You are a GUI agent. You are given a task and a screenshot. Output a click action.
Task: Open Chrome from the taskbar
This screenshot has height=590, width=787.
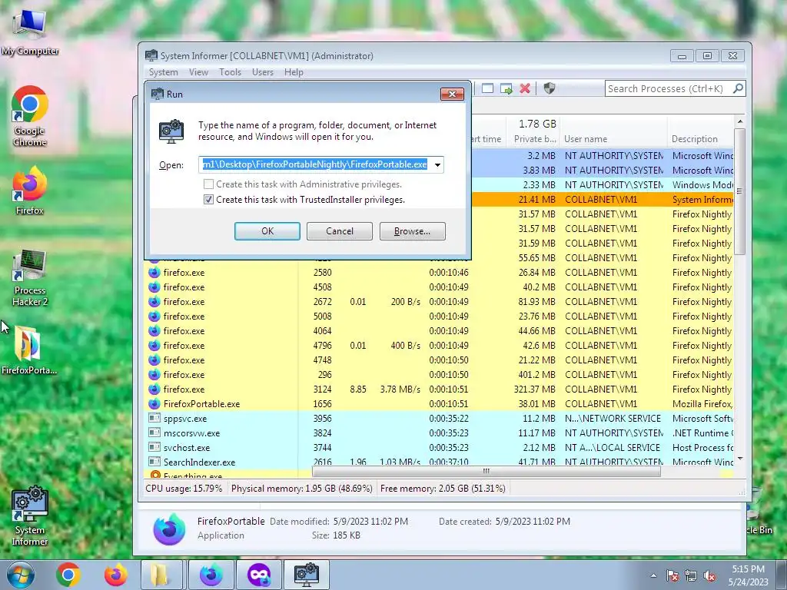(68, 575)
